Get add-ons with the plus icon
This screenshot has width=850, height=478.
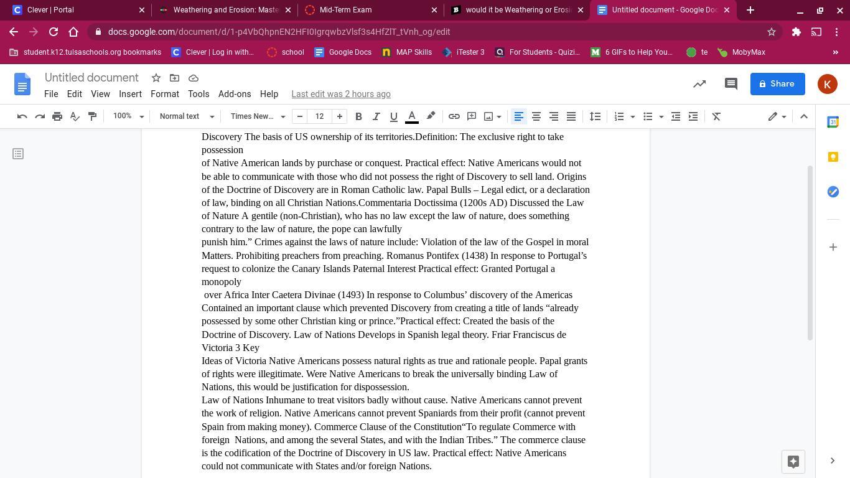pyautogui.click(x=833, y=247)
